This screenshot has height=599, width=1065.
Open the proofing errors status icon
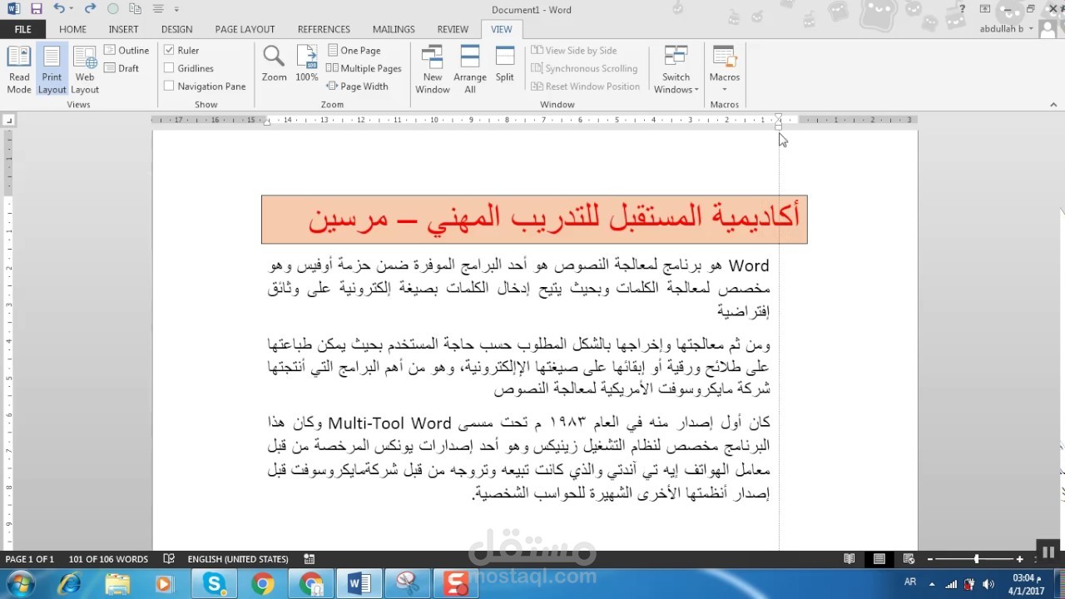pyautogui.click(x=169, y=559)
